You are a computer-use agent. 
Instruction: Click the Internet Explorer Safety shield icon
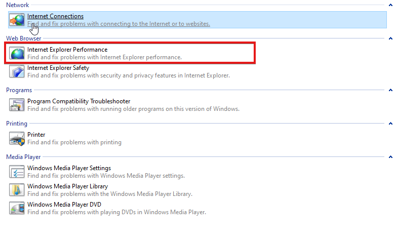click(x=17, y=71)
